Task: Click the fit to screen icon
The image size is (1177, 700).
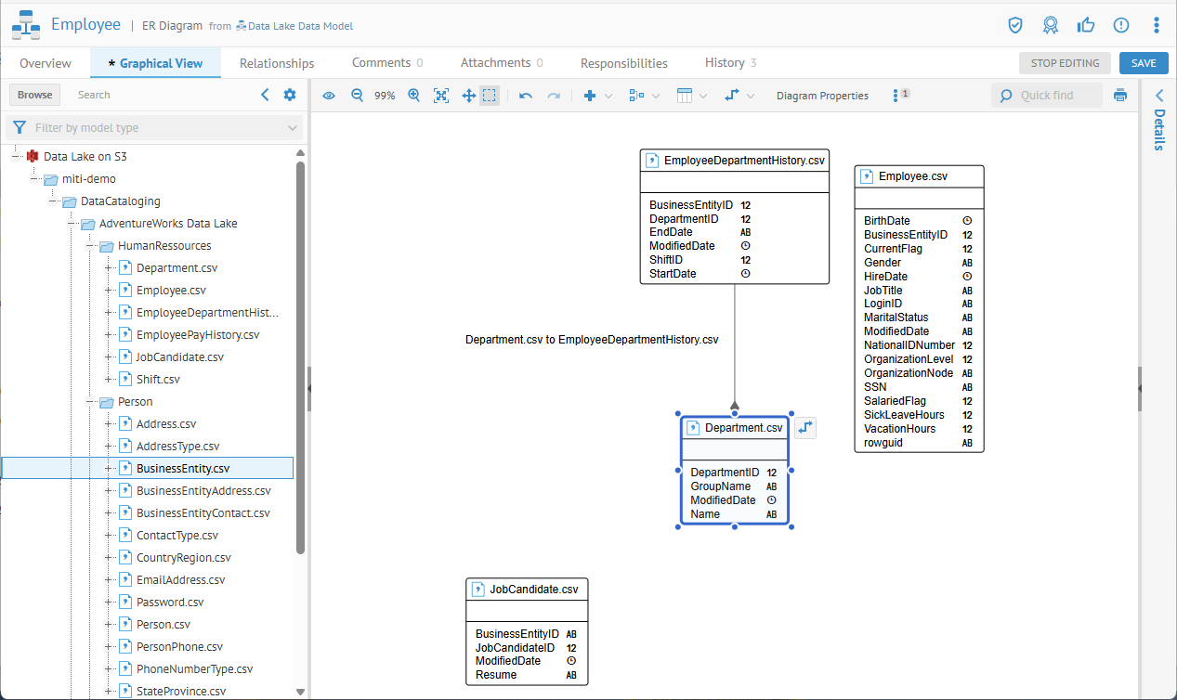Action: 441,96
